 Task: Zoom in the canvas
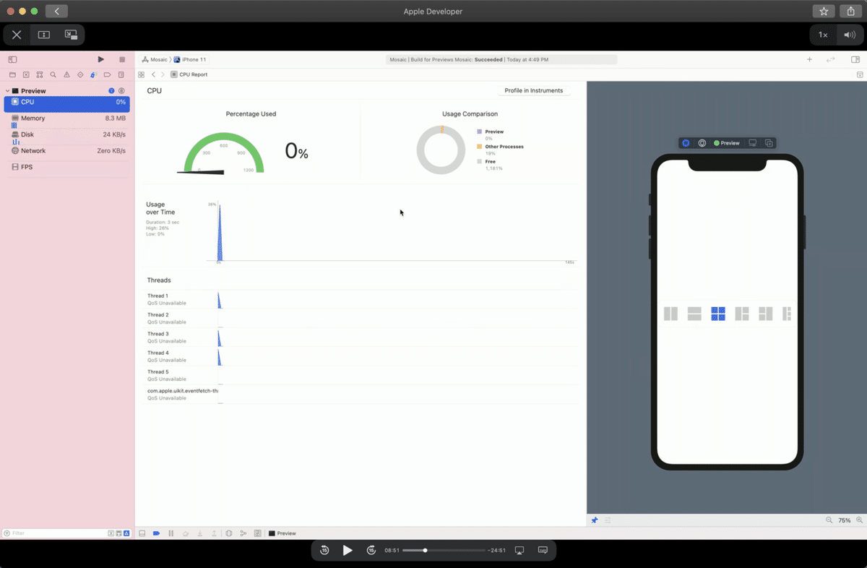(x=859, y=520)
